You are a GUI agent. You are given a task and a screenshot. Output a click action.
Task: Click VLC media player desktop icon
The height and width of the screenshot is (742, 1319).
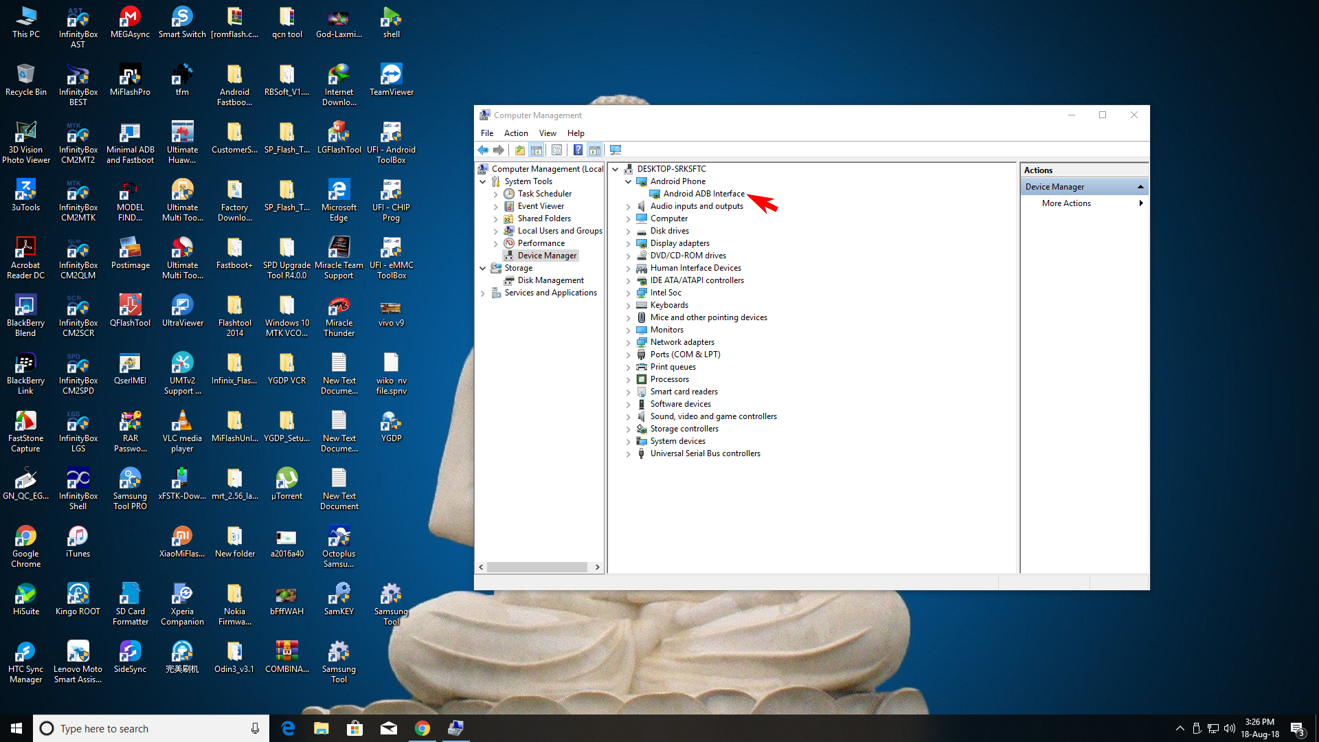tap(182, 431)
